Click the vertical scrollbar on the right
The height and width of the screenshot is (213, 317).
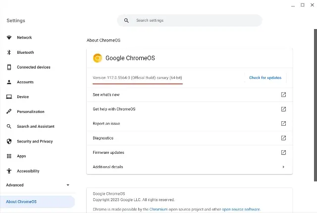(x=316, y=106)
